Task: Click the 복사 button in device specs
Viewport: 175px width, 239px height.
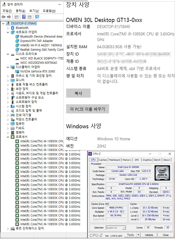Action: [78, 93]
